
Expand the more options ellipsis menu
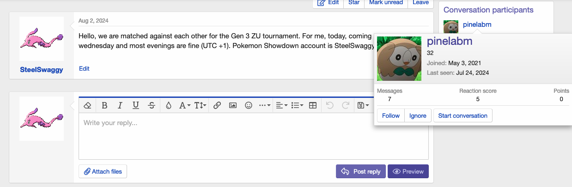click(x=264, y=105)
